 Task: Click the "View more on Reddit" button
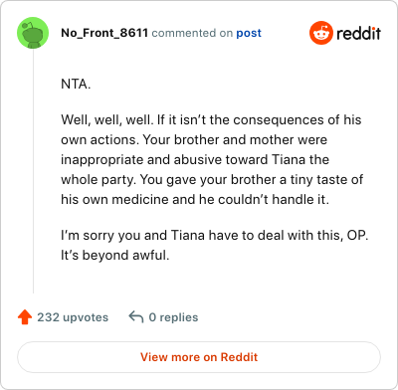(x=199, y=357)
